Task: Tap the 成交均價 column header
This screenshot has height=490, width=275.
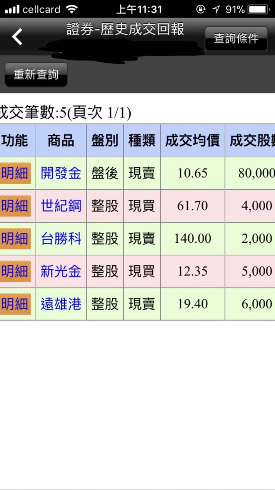Action: (192, 140)
